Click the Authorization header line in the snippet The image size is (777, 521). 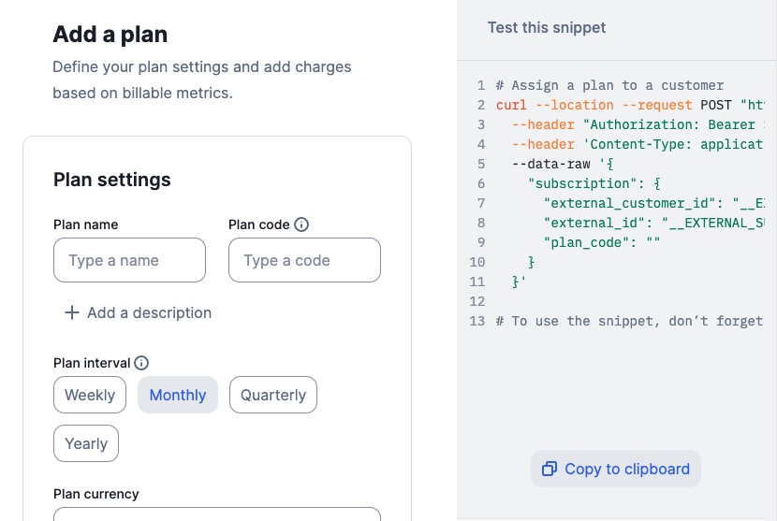[x=637, y=124]
